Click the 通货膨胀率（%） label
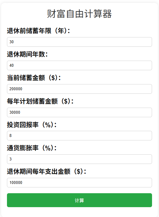This screenshot has height=217, width=159. 32,148
